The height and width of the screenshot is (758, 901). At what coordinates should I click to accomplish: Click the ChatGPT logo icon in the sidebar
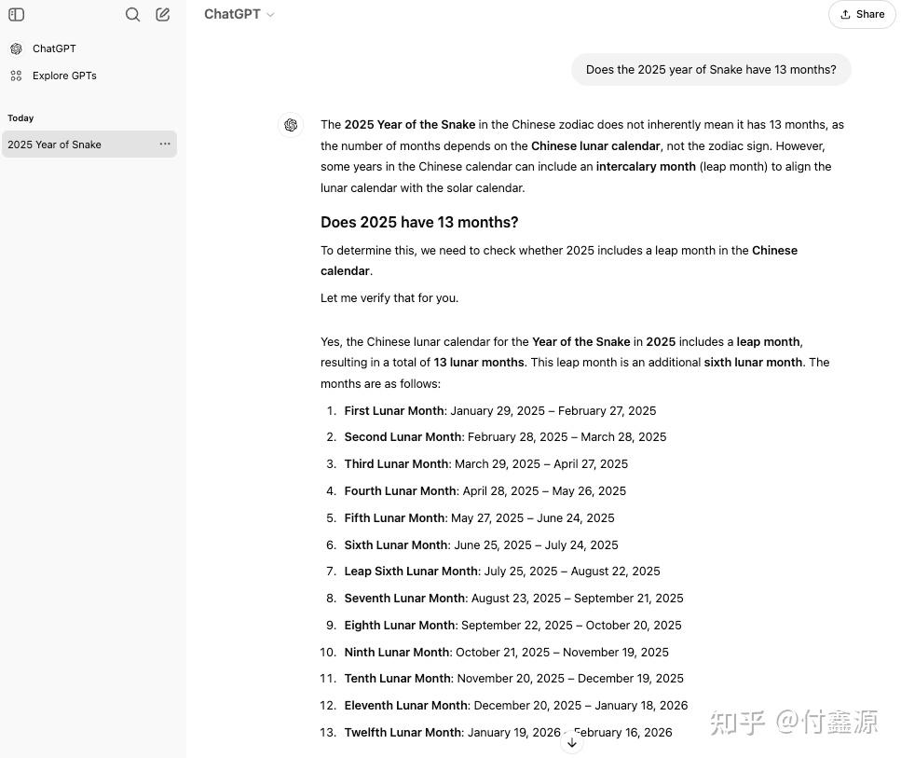pyautogui.click(x=17, y=48)
